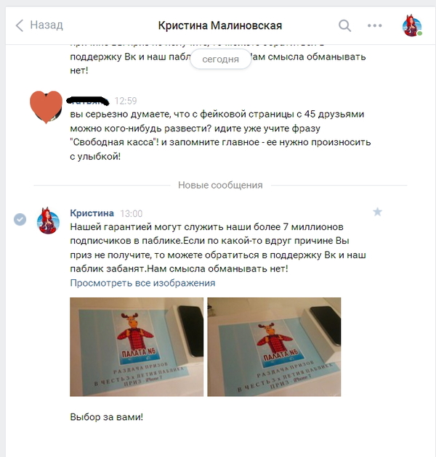
Task: Click the 12:59 message timestamp
Action: [x=126, y=101]
